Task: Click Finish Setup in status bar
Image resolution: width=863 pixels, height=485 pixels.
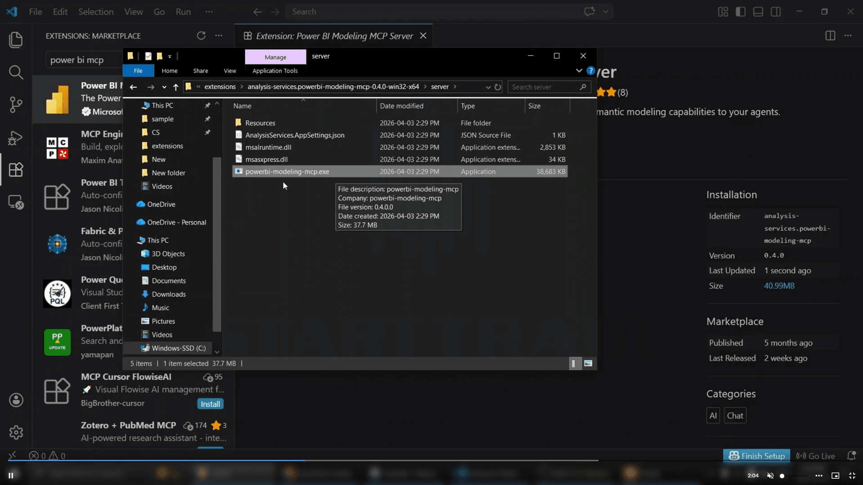Action: click(x=756, y=456)
